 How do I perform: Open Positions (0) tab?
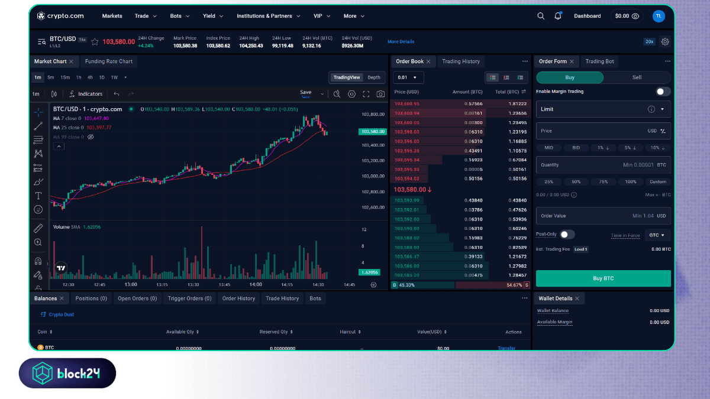(x=91, y=299)
